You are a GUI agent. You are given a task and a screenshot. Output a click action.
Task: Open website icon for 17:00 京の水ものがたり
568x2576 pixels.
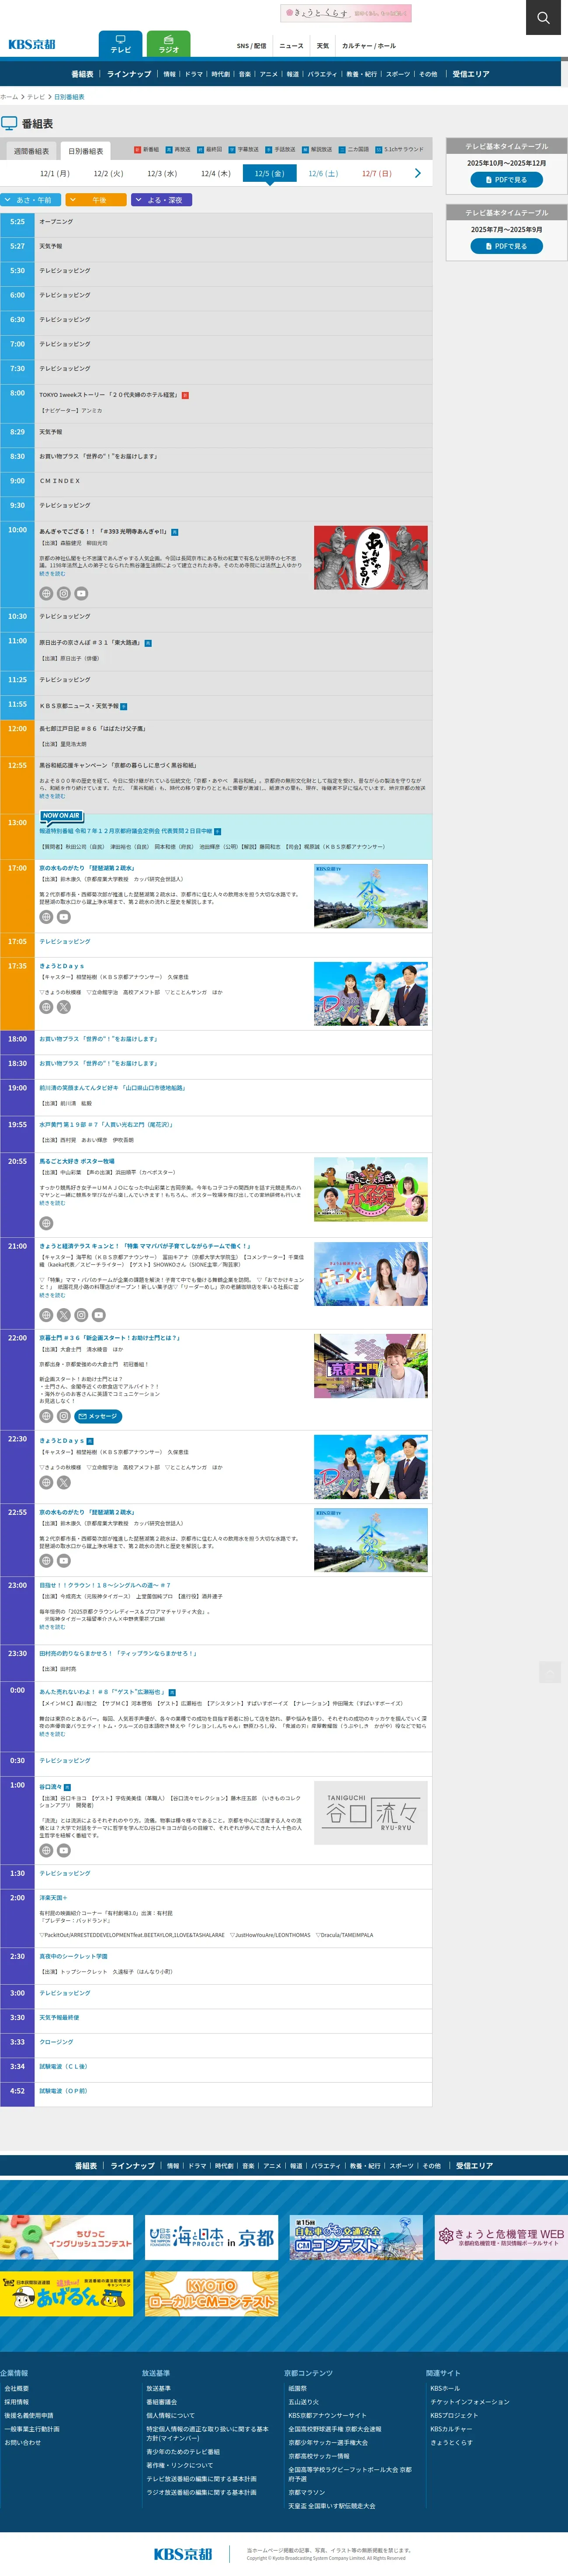pos(46,917)
